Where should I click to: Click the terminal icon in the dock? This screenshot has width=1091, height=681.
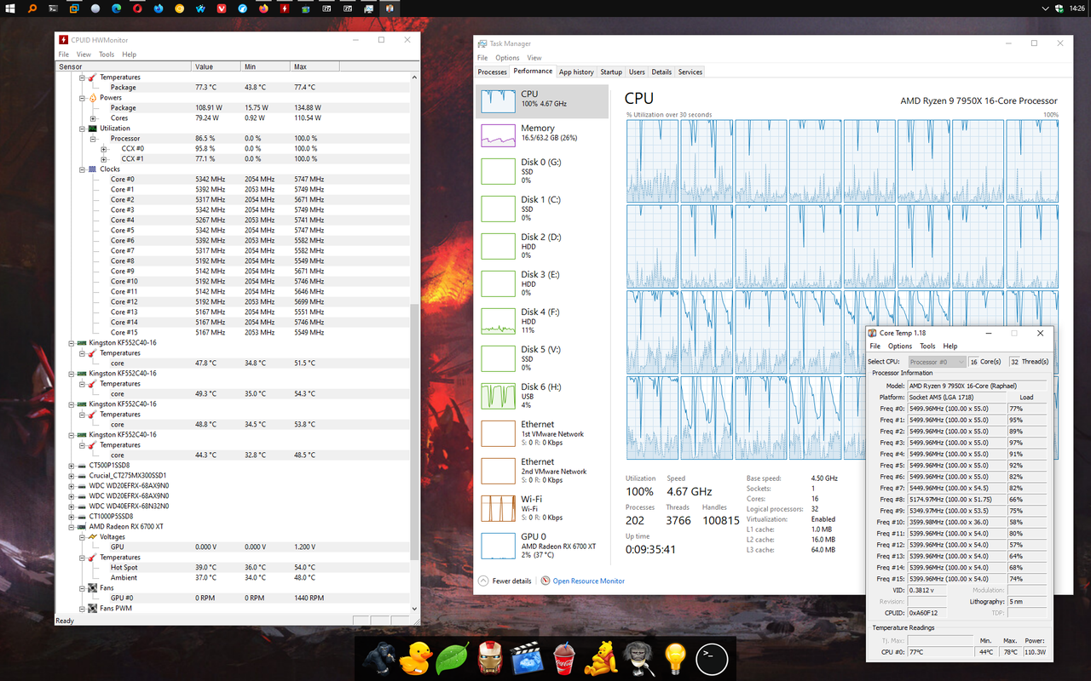(711, 658)
